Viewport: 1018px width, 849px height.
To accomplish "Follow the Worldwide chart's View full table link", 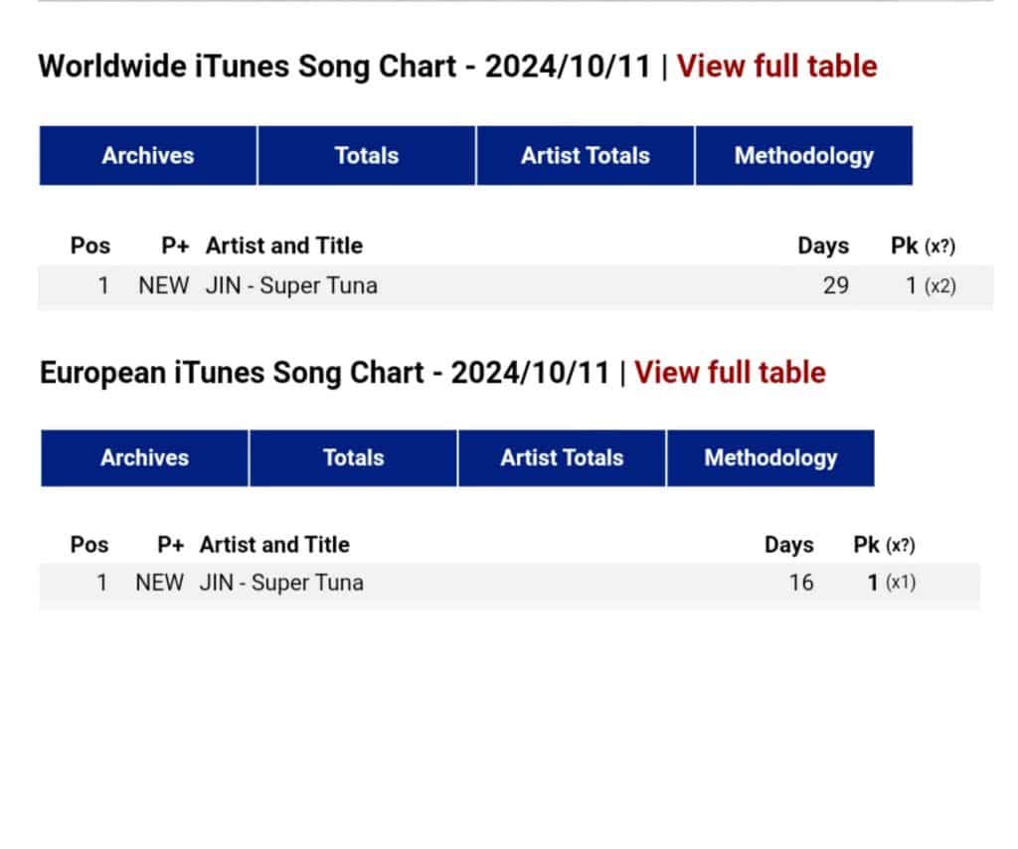I will tap(777, 68).
